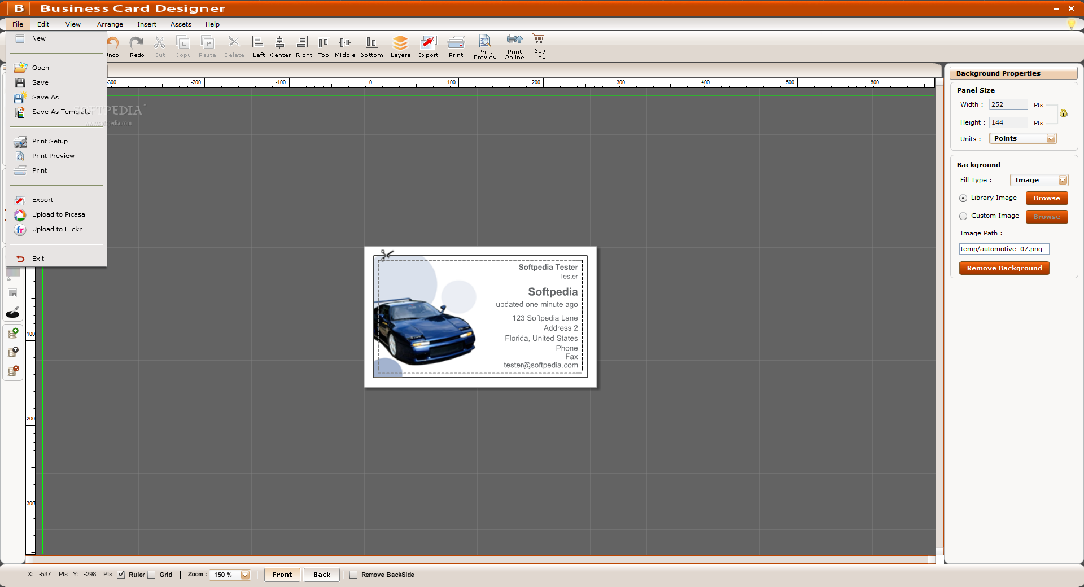Open the Zoom percentage dropdown
This screenshot has width=1084, height=587.
(230, 575)
